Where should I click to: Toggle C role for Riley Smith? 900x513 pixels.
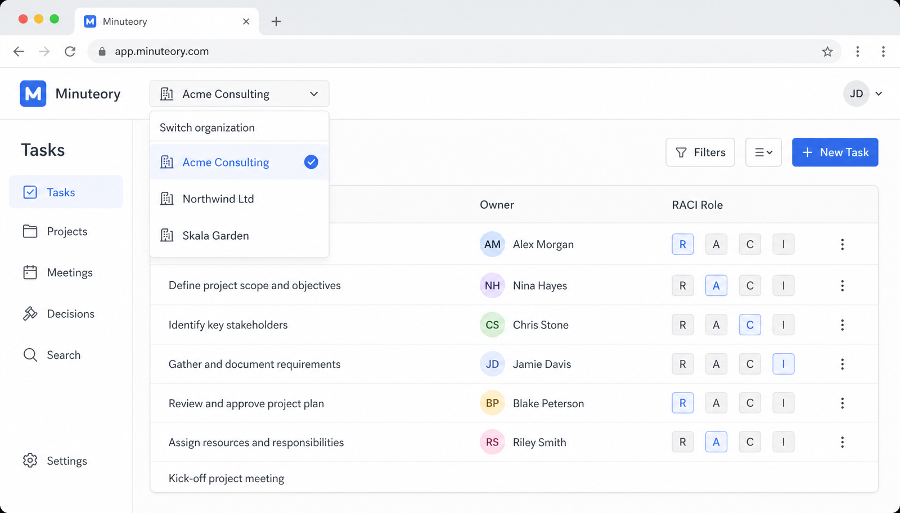coord(750,442)
